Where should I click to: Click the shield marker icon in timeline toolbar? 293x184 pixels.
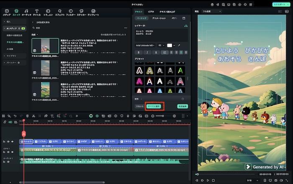(122, 116)
